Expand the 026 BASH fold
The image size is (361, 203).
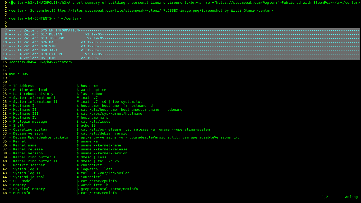[180, 42]
